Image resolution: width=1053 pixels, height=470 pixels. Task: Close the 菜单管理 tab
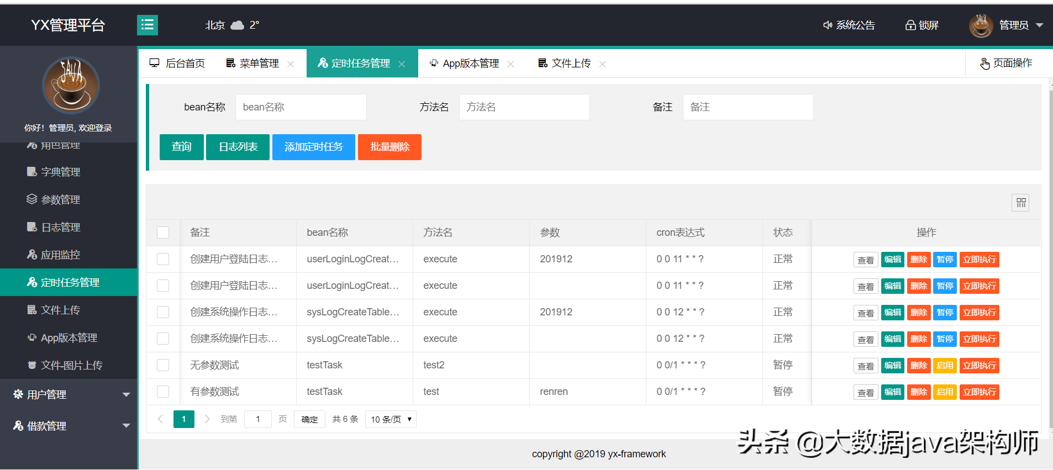click(x=291, y=64)
